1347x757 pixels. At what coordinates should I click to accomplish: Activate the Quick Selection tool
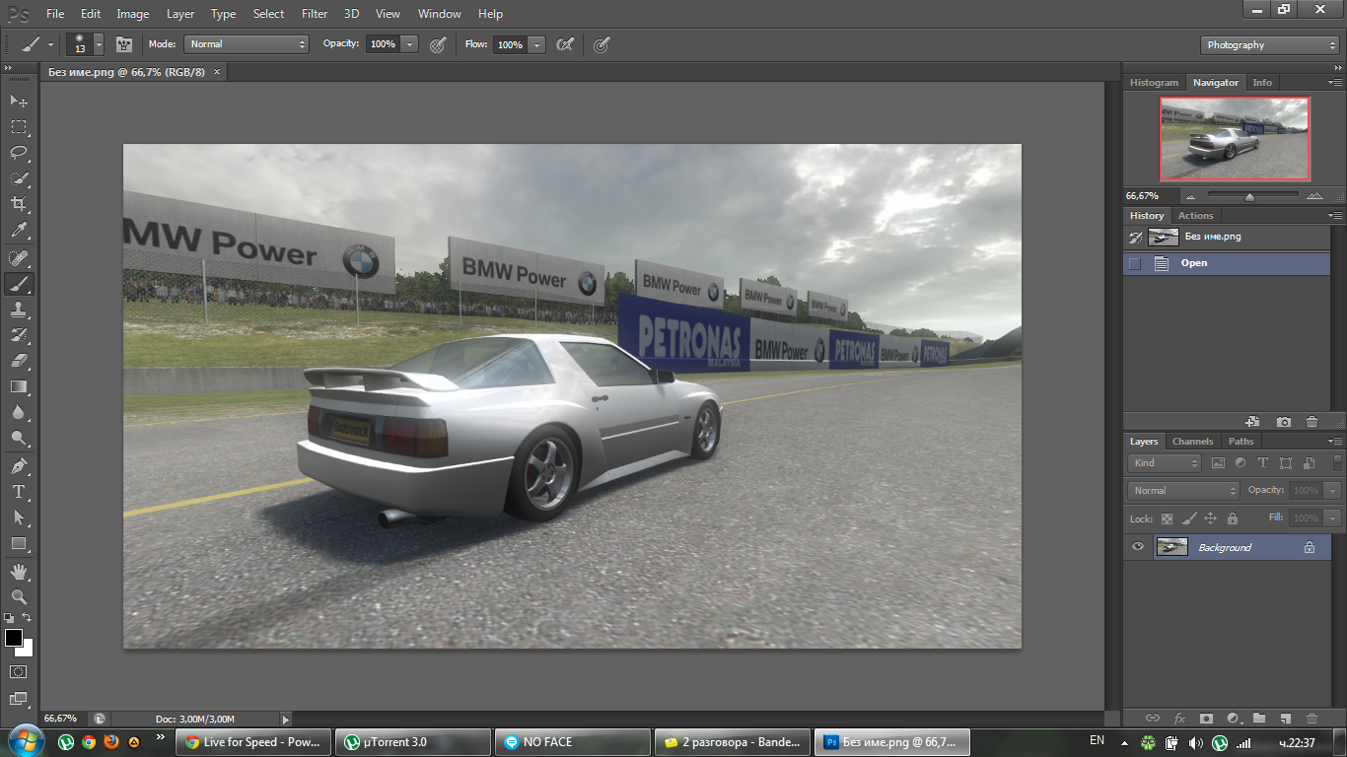[x=19, y=178]
